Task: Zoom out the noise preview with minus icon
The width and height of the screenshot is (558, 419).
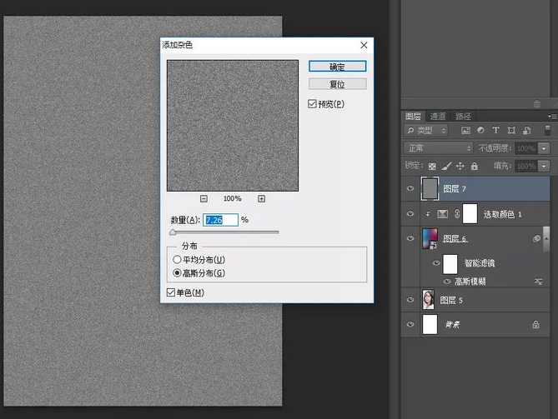Action: click(x=204, y=198)
